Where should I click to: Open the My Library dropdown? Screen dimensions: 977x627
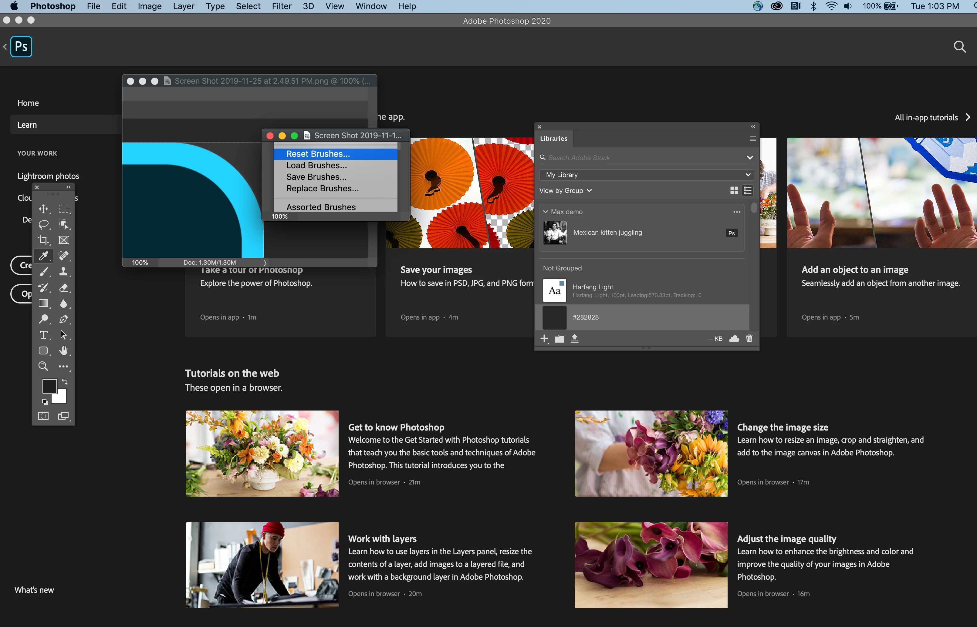click(646, 175)
